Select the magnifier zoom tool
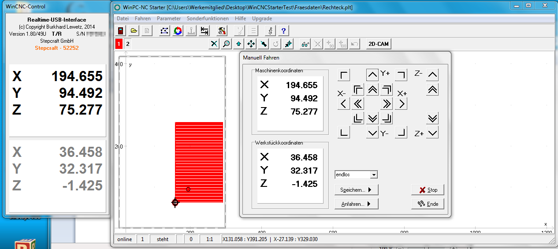 (226, 44)
